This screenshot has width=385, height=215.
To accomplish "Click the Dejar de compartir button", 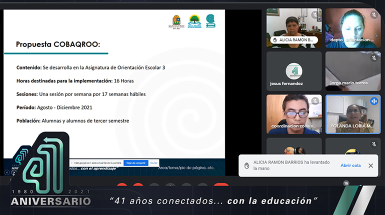I will point(135,162).
